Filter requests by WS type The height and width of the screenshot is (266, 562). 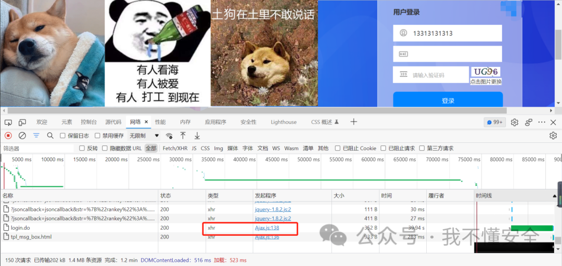pos(276,148)
